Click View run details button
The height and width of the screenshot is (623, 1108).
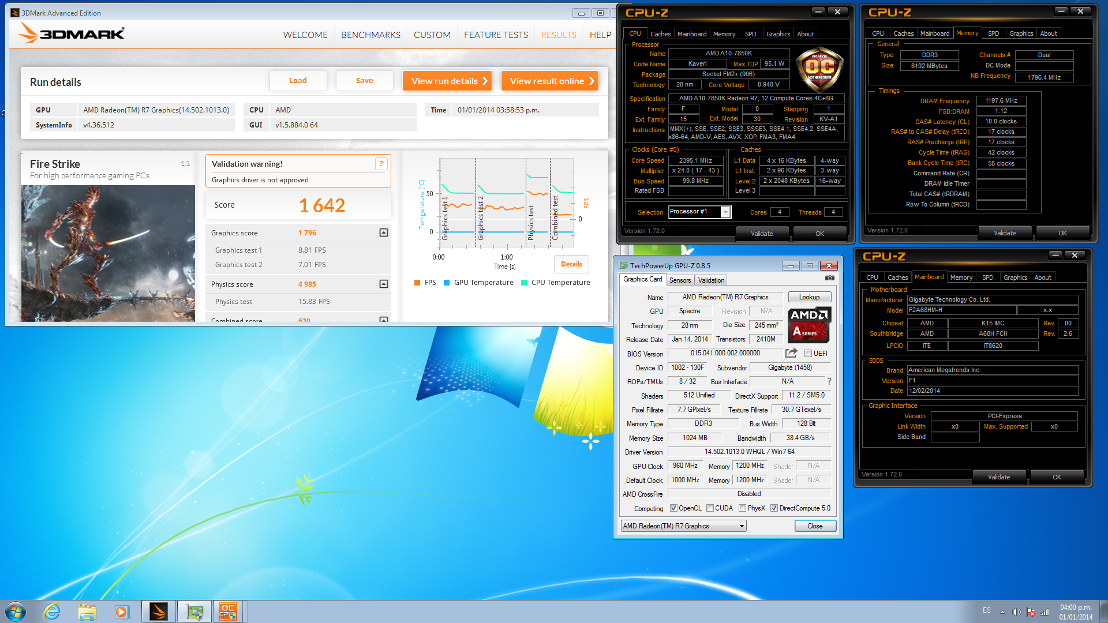click(448, 81)
